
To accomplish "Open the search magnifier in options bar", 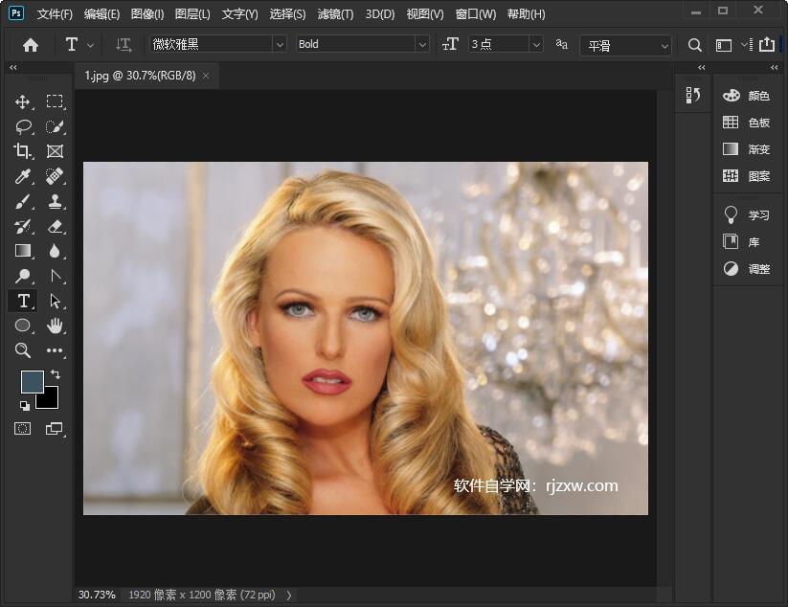I will click(694, 45).
